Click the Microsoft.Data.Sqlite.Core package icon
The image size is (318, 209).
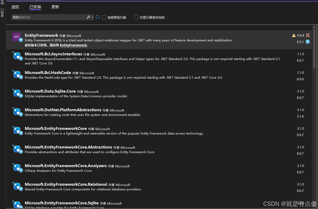pyautogui.click(x=17, y=93)
